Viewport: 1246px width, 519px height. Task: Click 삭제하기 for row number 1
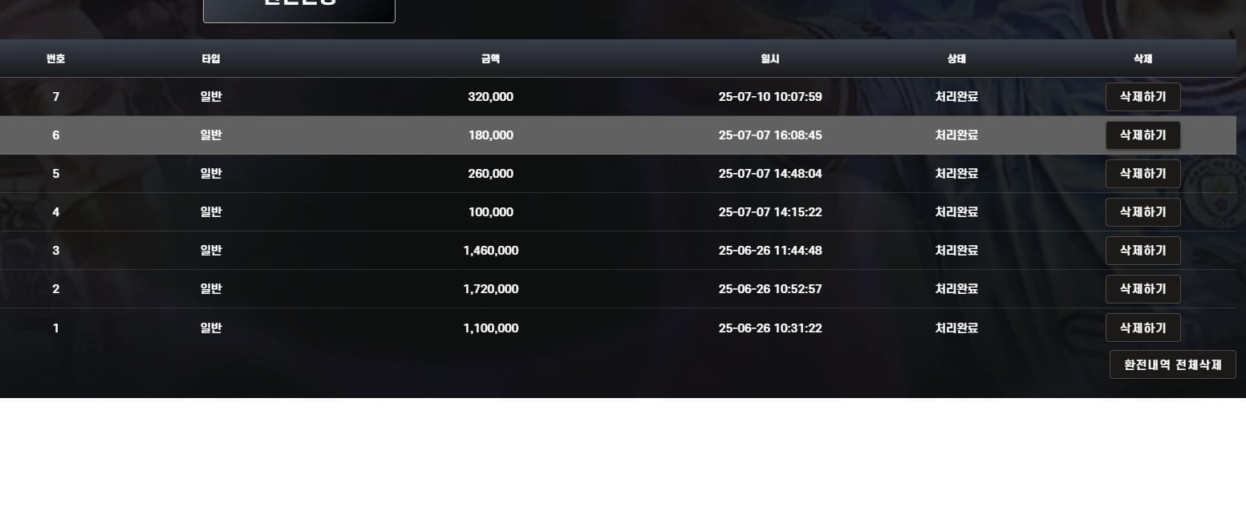(x=1143, y=328)
